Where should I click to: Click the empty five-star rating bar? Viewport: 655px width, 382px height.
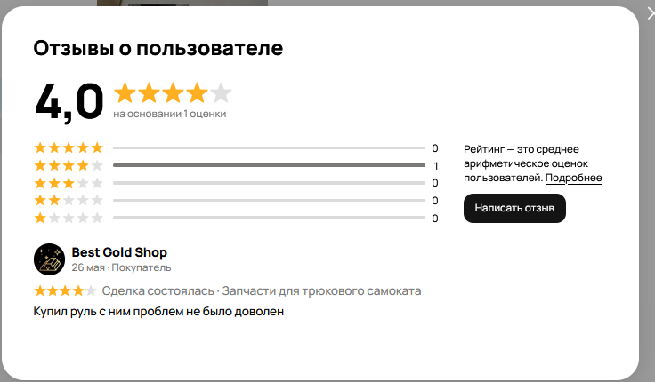click(x=269, y=148)
